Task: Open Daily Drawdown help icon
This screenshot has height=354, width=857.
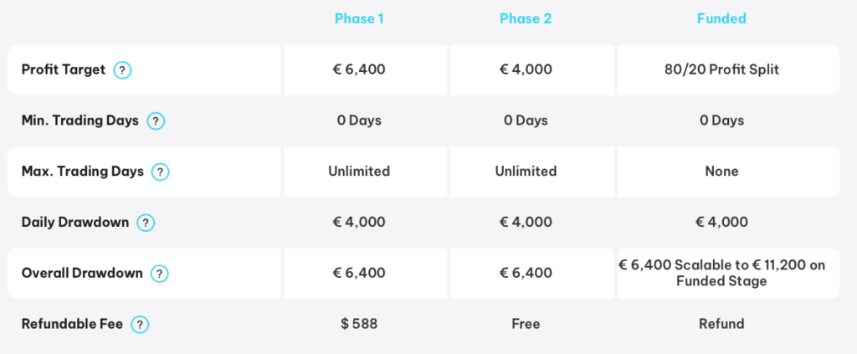Action: [146, 223]
